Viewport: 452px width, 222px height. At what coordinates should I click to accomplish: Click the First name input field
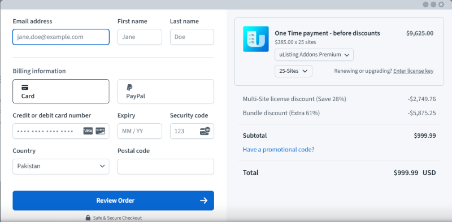click(x=140, y=37)
